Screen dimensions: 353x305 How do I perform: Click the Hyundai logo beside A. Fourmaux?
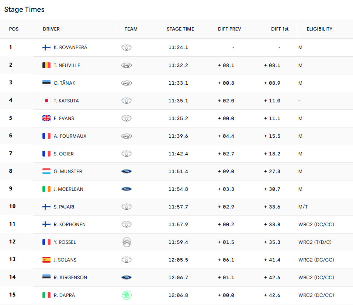click(x=127, y=136)
